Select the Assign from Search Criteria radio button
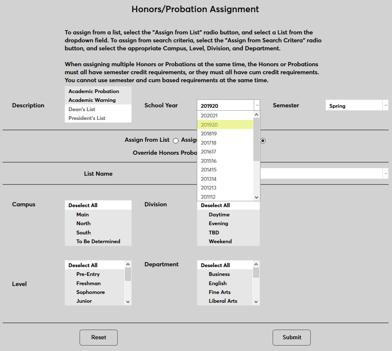392x351 pixels. pos(263,140)
